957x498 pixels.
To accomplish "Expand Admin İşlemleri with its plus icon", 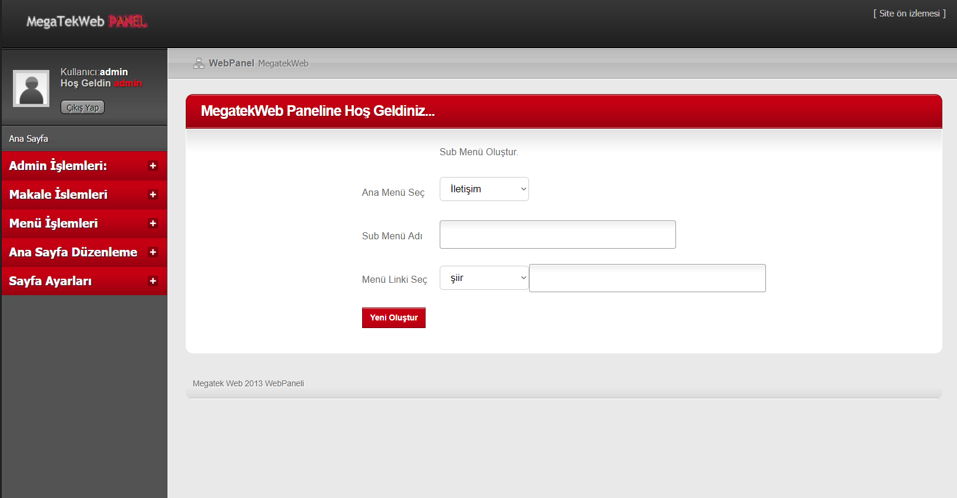I will (153, 166).
